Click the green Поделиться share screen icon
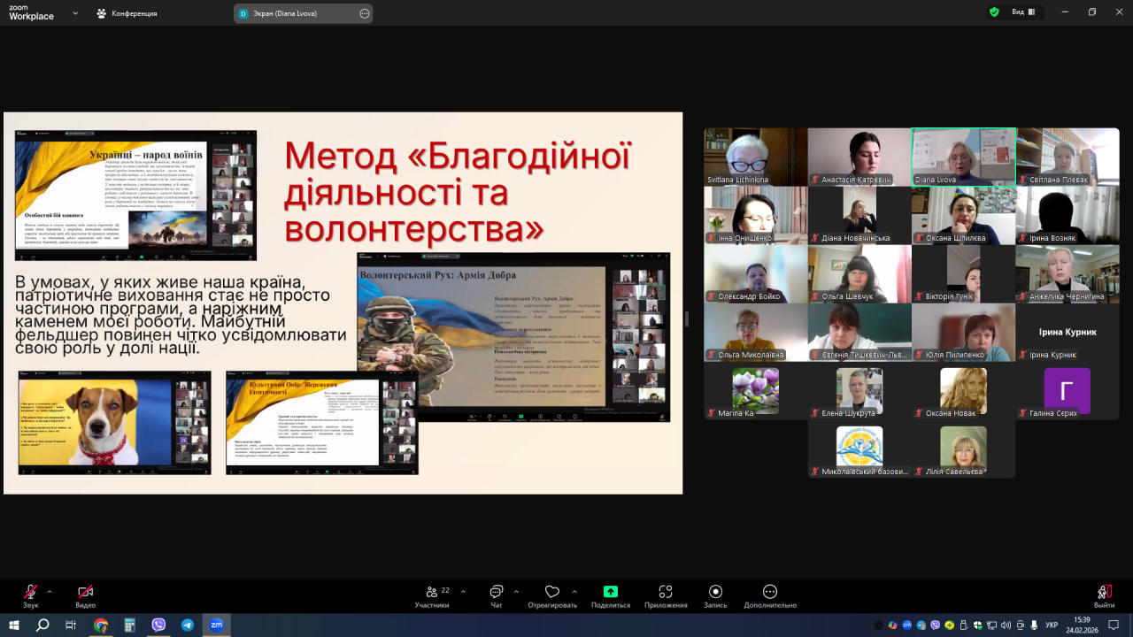The image size is (1133, 637). pyautogui.click(x=610, y=593)
